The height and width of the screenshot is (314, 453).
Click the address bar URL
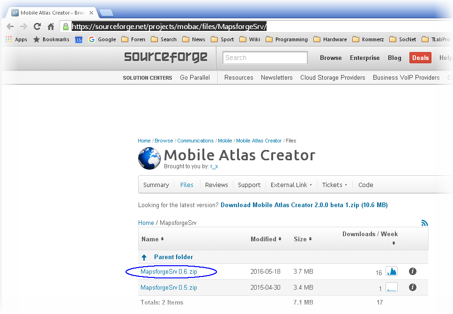169,27
